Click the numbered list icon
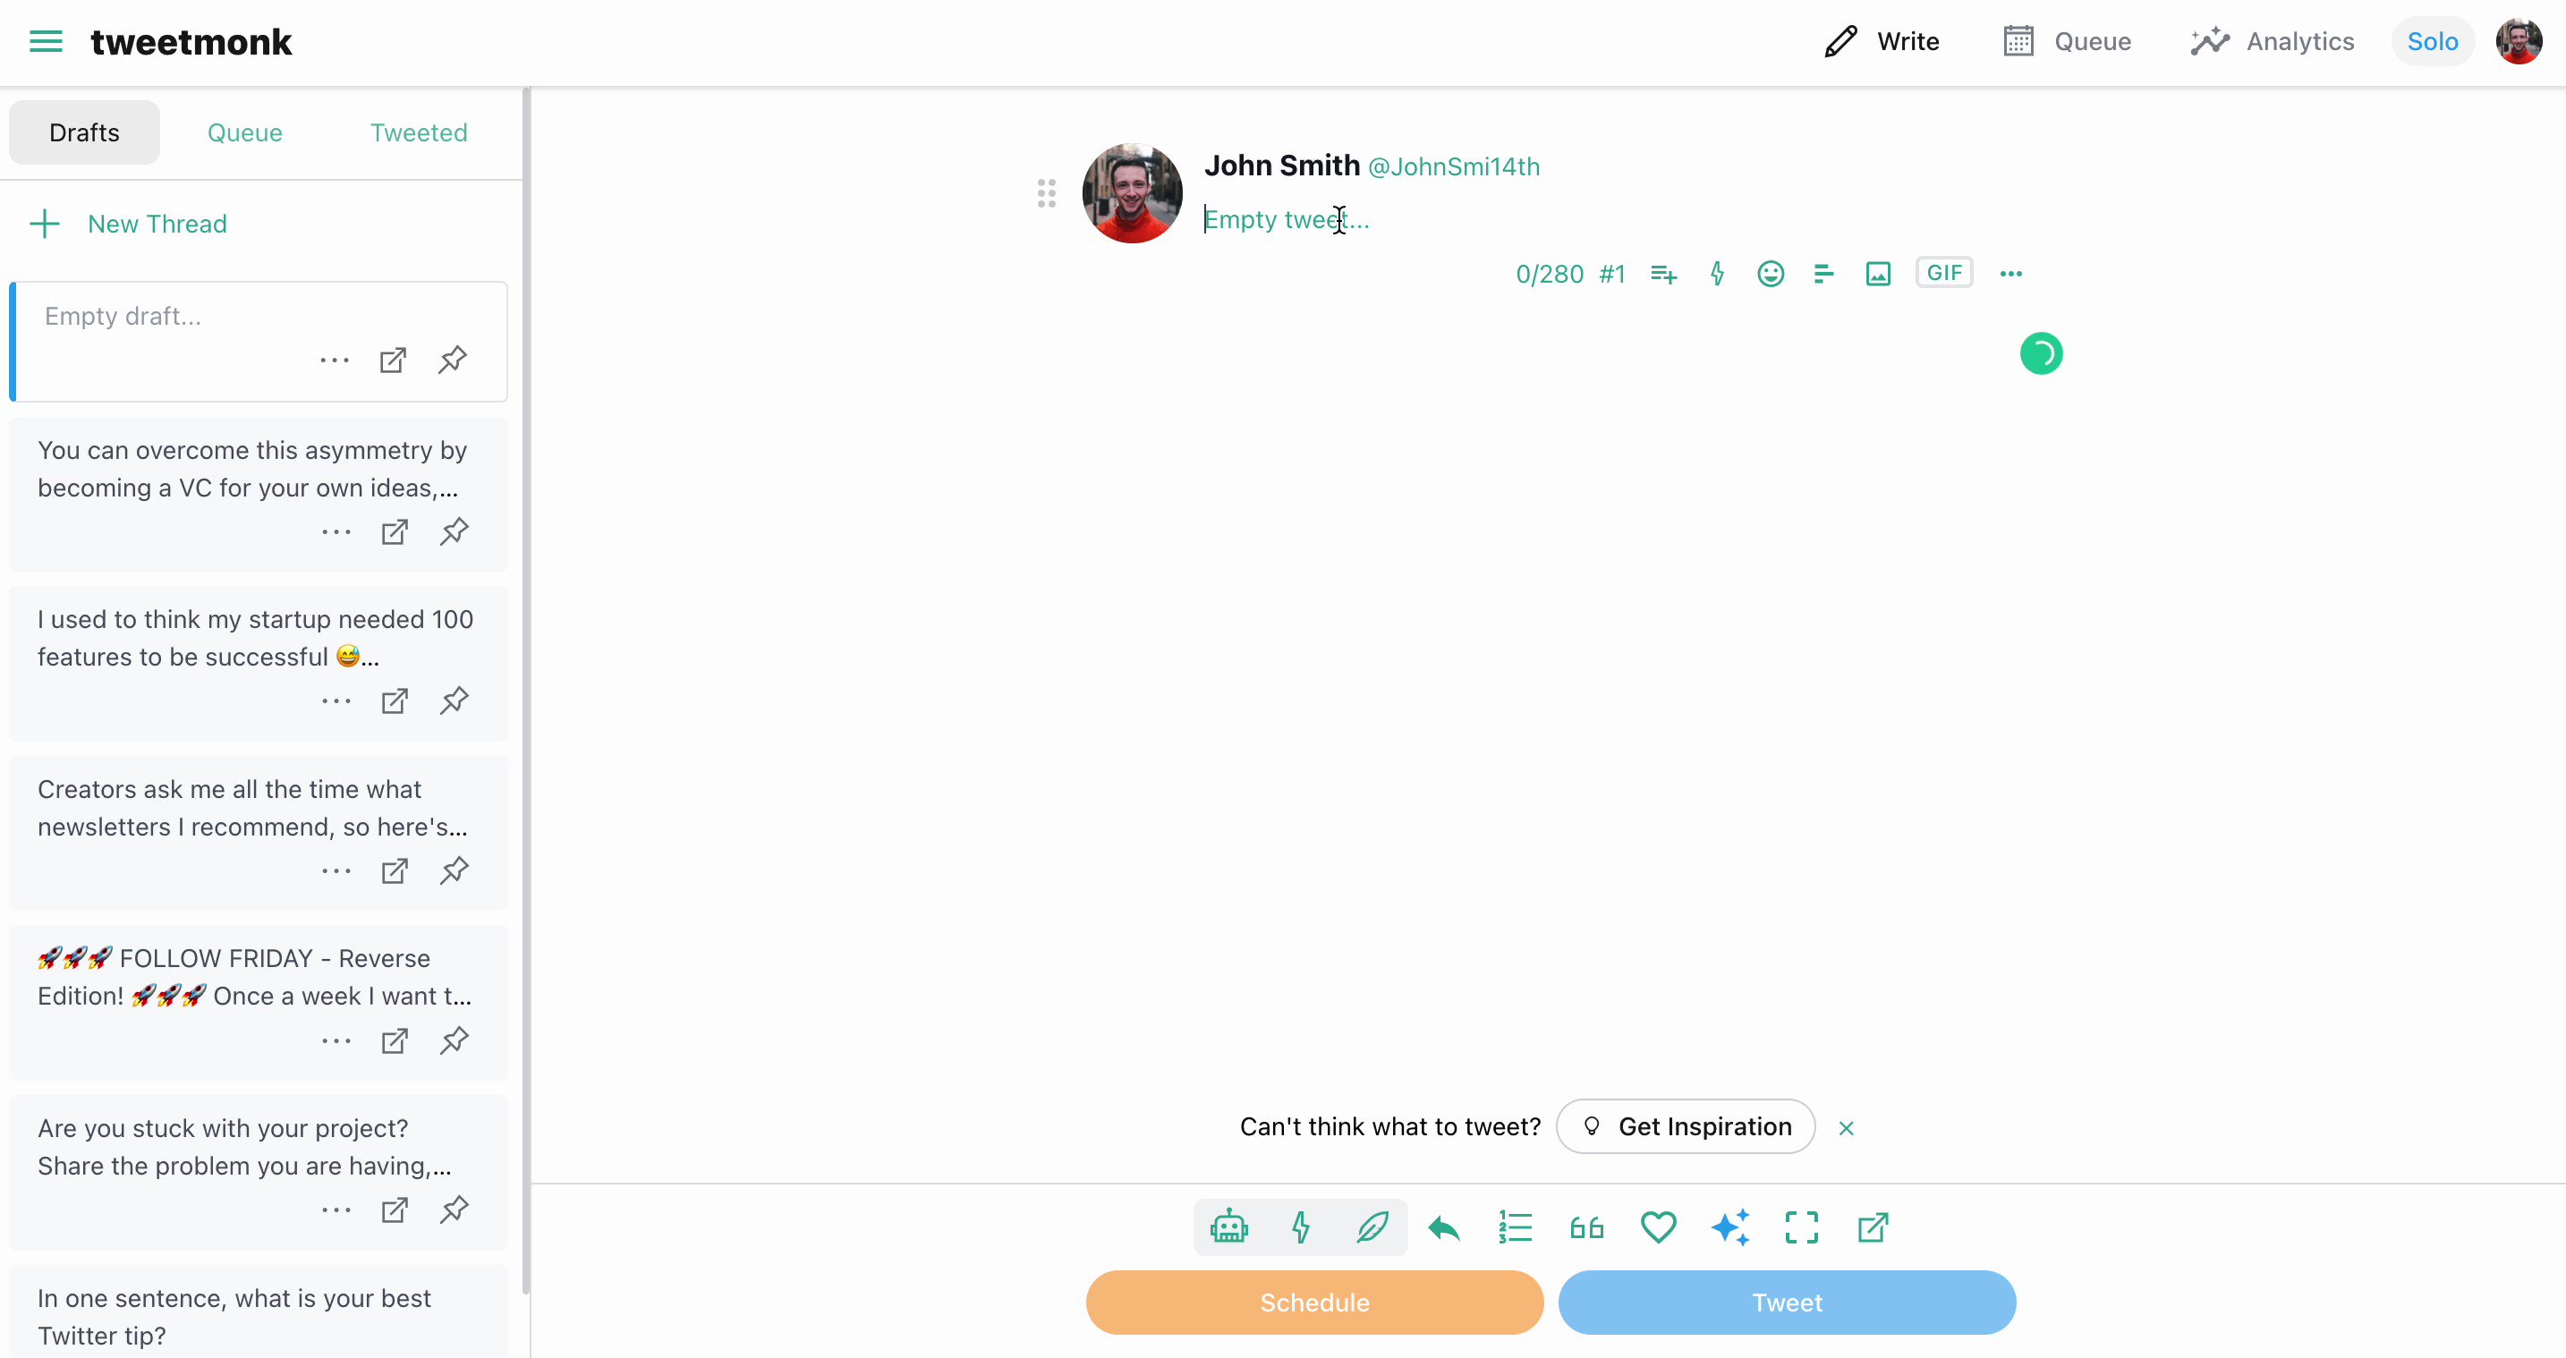 (x=1515, y=1226)
